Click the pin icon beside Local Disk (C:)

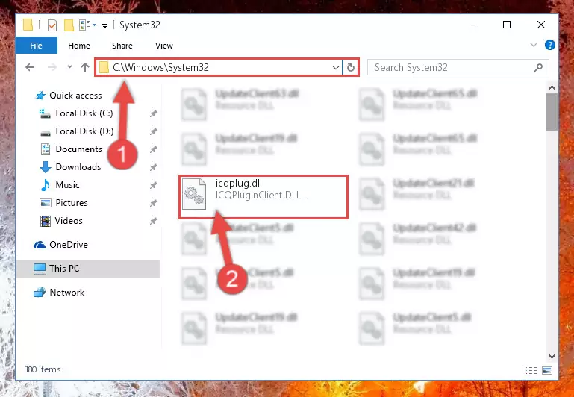(154, 113)
